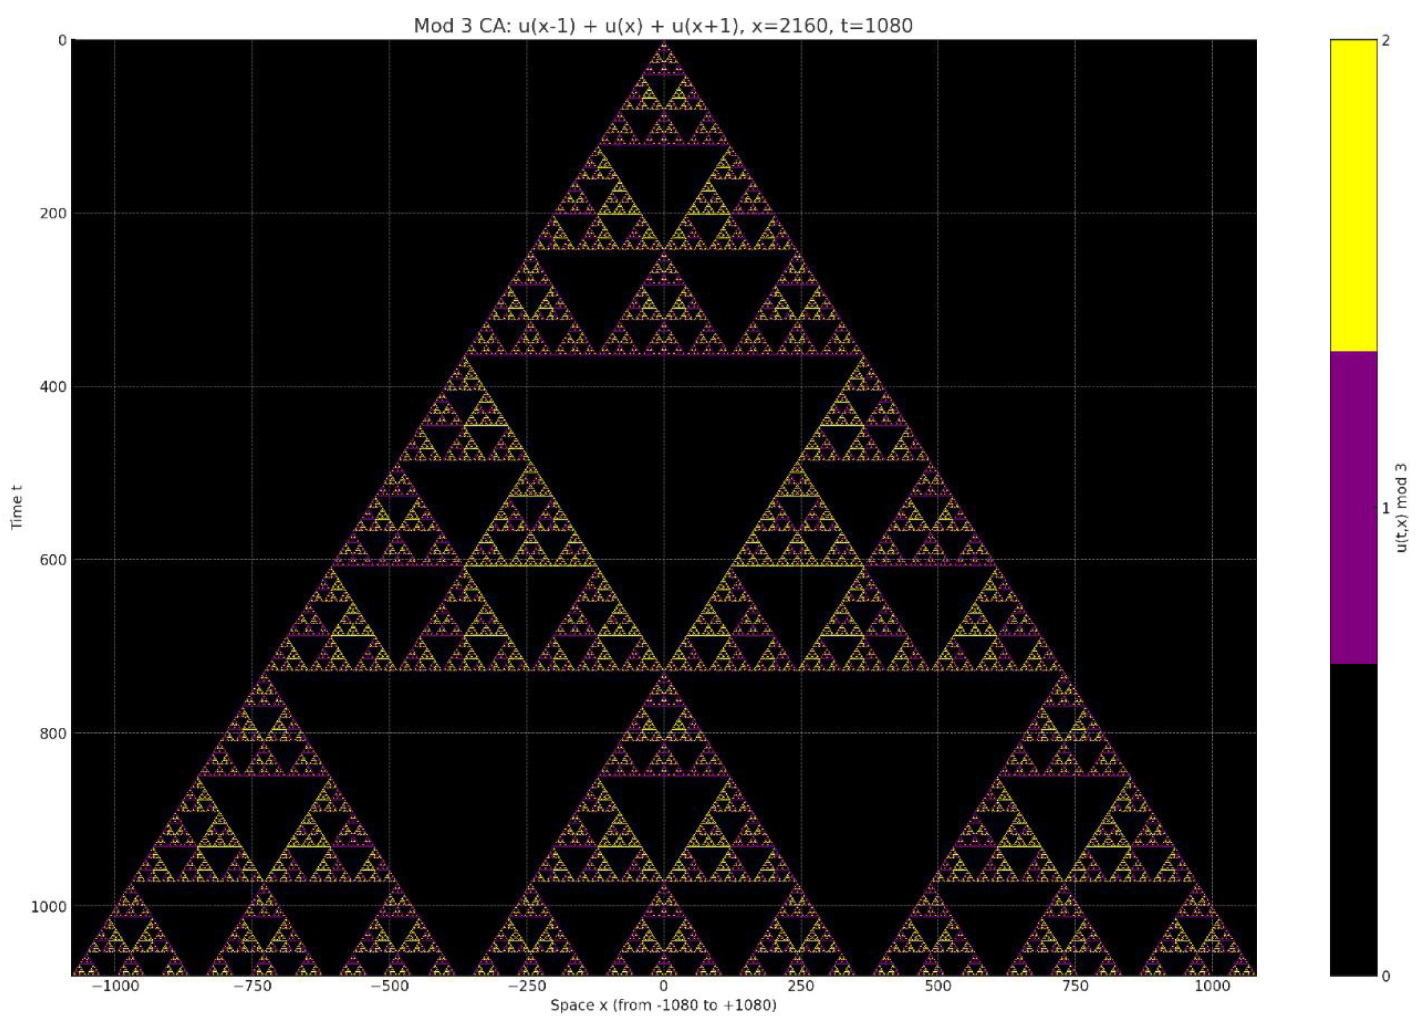Click y-axis tick label 200
The image size is (1416, 1016).
coord(53,213)
